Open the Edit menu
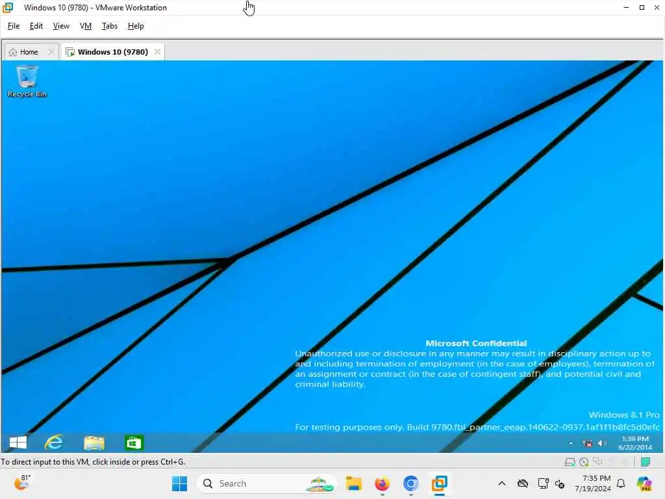This screenshot has width=665, height=499. click(x=36, y=26)
